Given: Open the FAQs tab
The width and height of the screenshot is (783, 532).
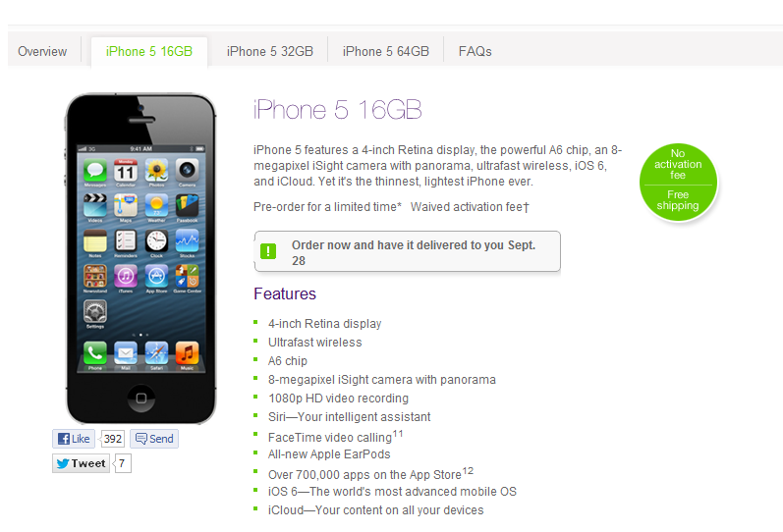Looking at the screenshot, I should click(475, 51).
